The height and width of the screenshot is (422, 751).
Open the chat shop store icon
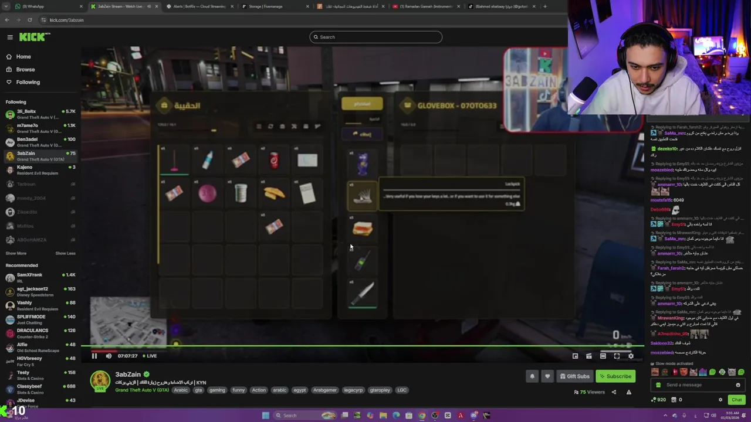(x=673, y=400)
